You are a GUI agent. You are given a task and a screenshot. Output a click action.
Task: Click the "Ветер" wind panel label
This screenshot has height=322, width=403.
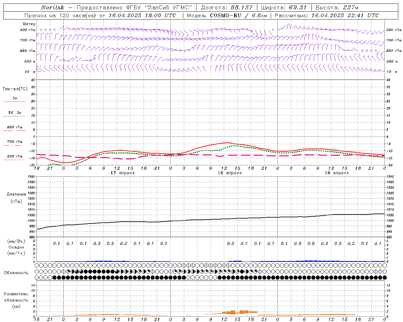pyautogui.click(x=29, y=24)
